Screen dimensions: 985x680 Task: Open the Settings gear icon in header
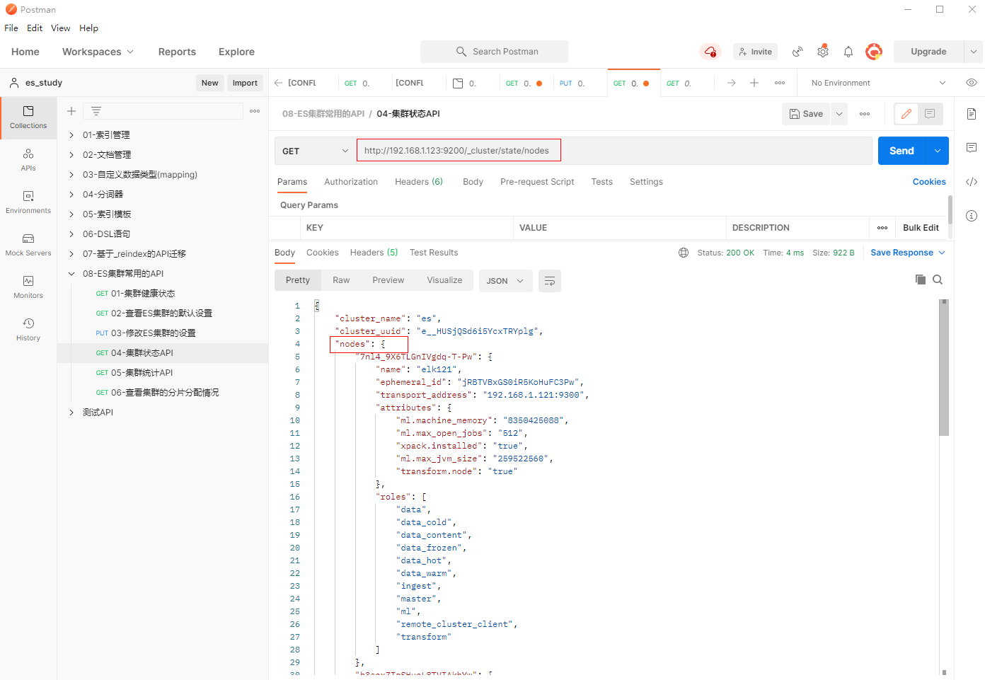(822, 52)
